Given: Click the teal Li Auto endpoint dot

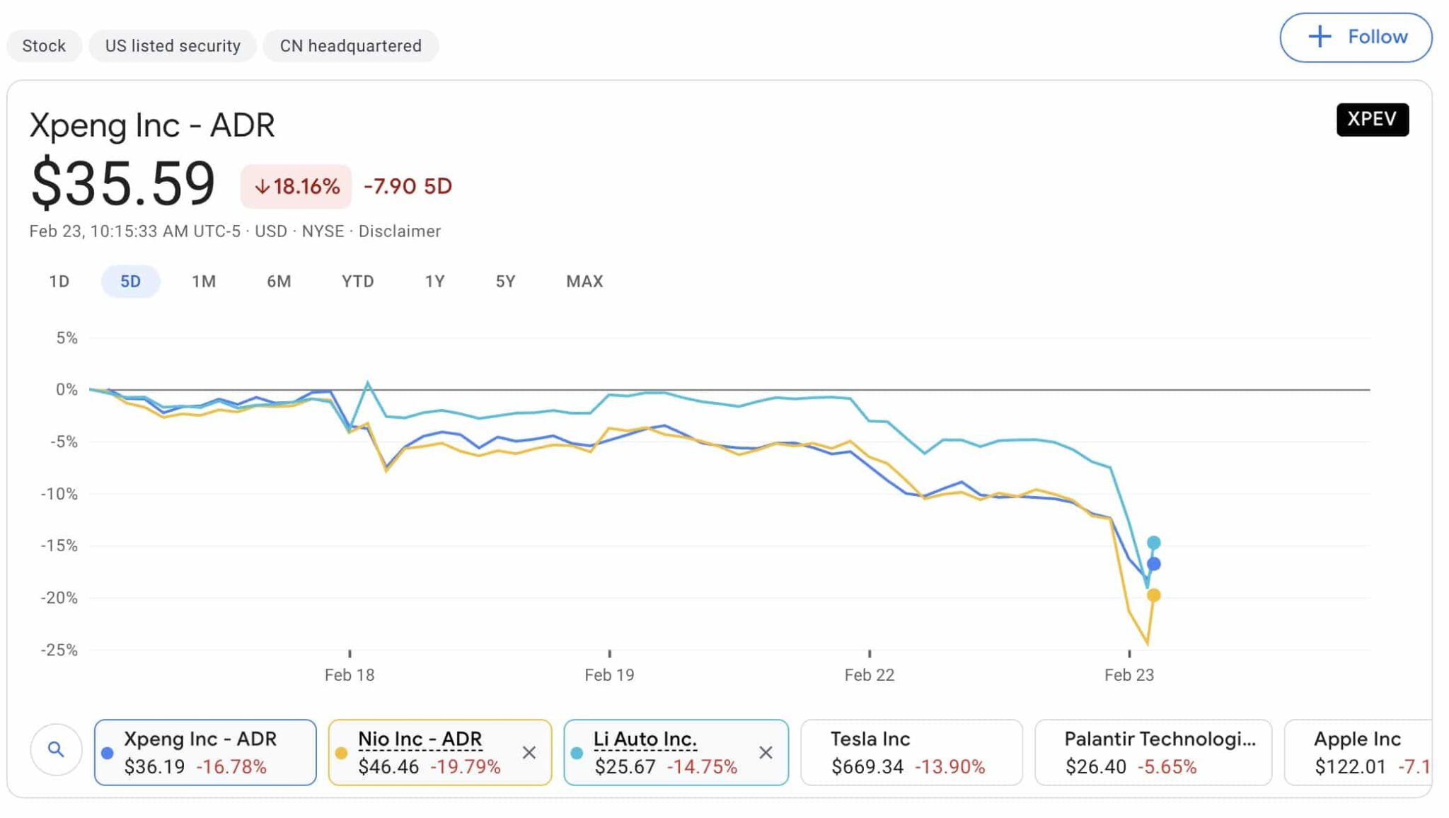Looking at the screenshot, I should pyautogui.click(x=1153, y=543).
